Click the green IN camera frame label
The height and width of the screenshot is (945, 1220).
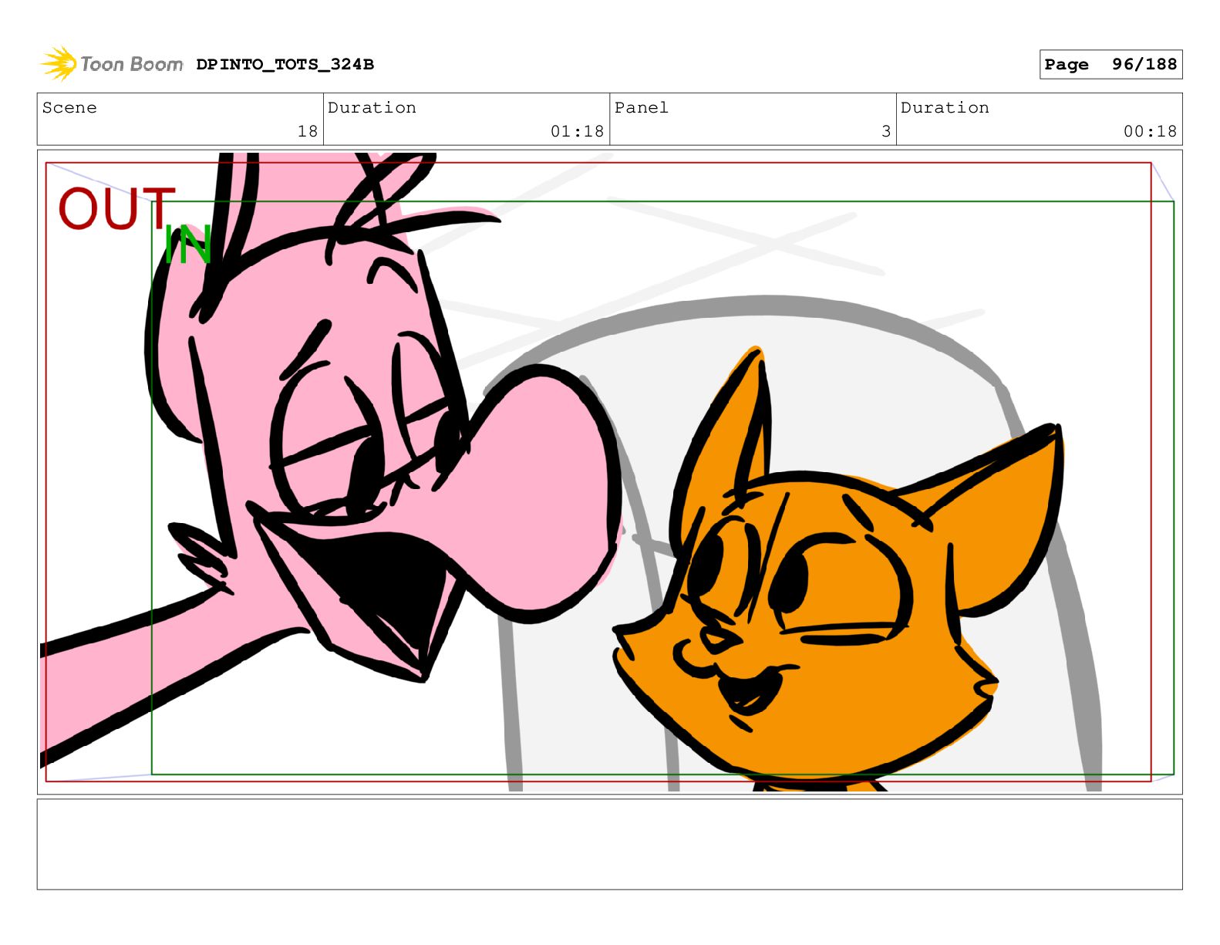188,245
